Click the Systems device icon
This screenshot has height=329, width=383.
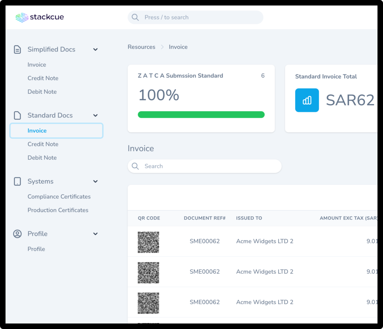17,181
